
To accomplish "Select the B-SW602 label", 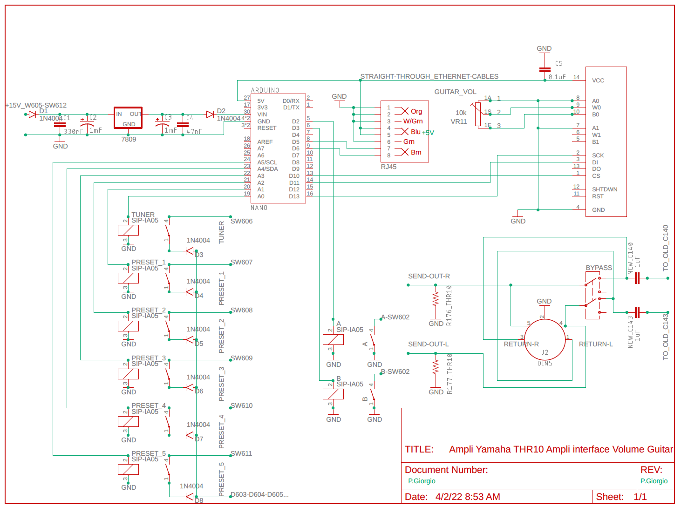I will pos(395,371).
